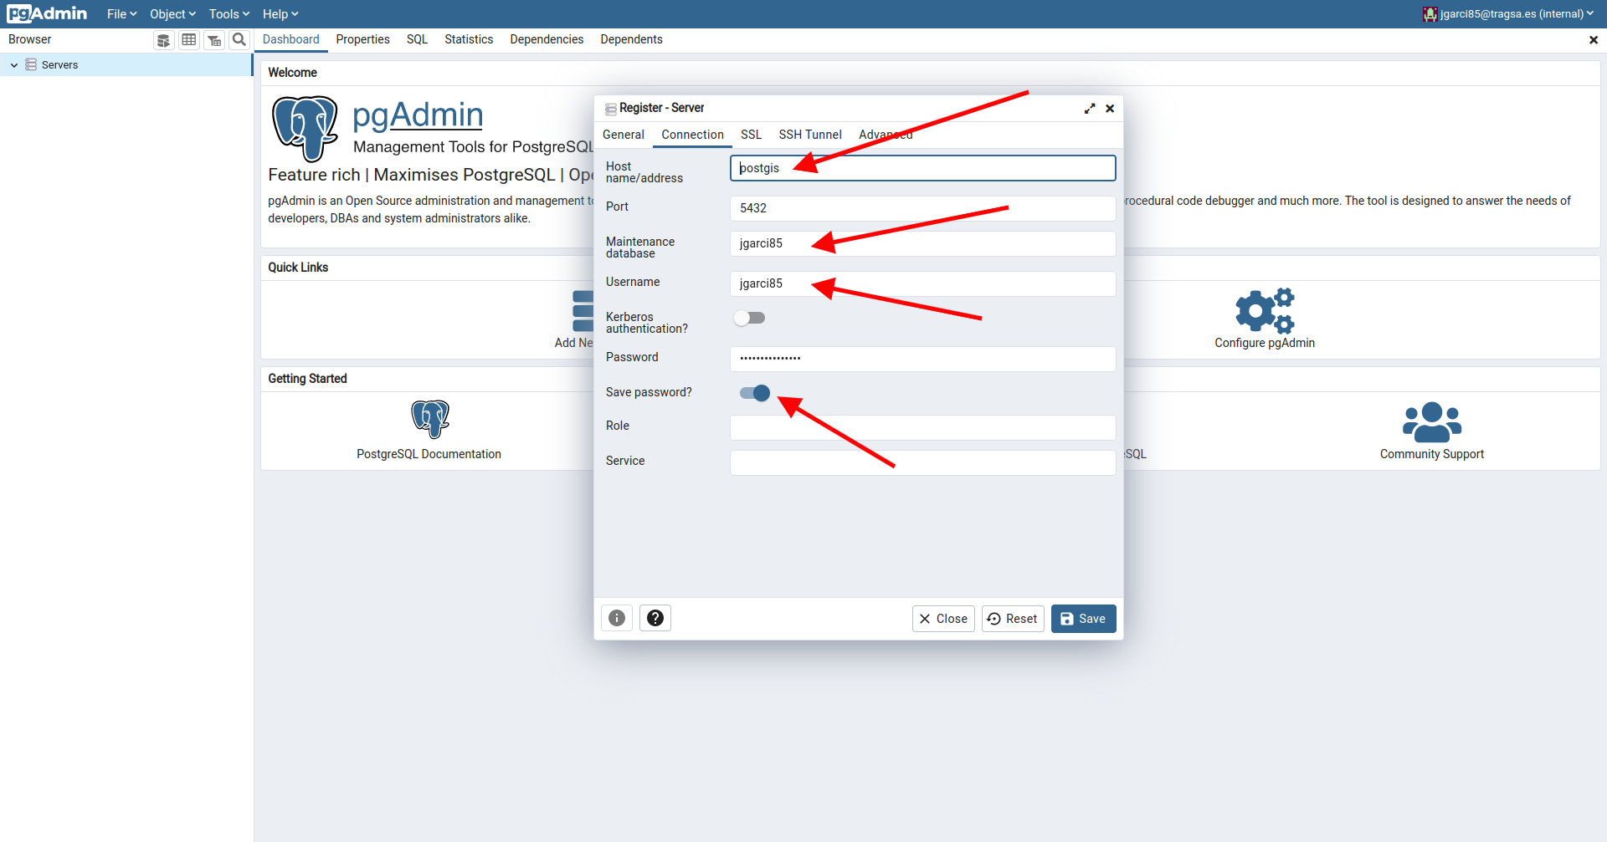The width and height of the screenshot is (1607, 842).
Task: Click the Servers group icon in tree
Action: 31,64
